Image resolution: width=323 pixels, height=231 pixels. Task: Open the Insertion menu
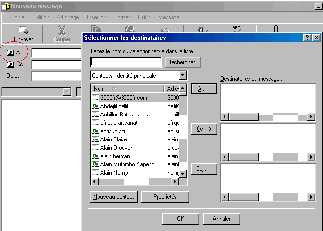97,17
